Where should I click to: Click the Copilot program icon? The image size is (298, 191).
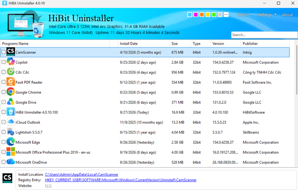point(11,62)
